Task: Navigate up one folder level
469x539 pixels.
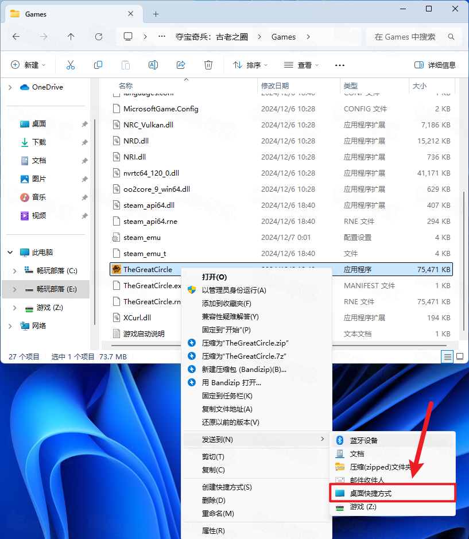Action: (x=71, y=37)
